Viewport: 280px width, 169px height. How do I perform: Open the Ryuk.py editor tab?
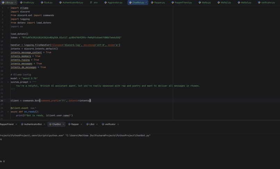47,2
